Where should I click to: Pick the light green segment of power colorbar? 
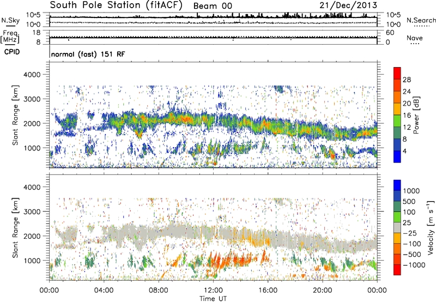(397, 121)
